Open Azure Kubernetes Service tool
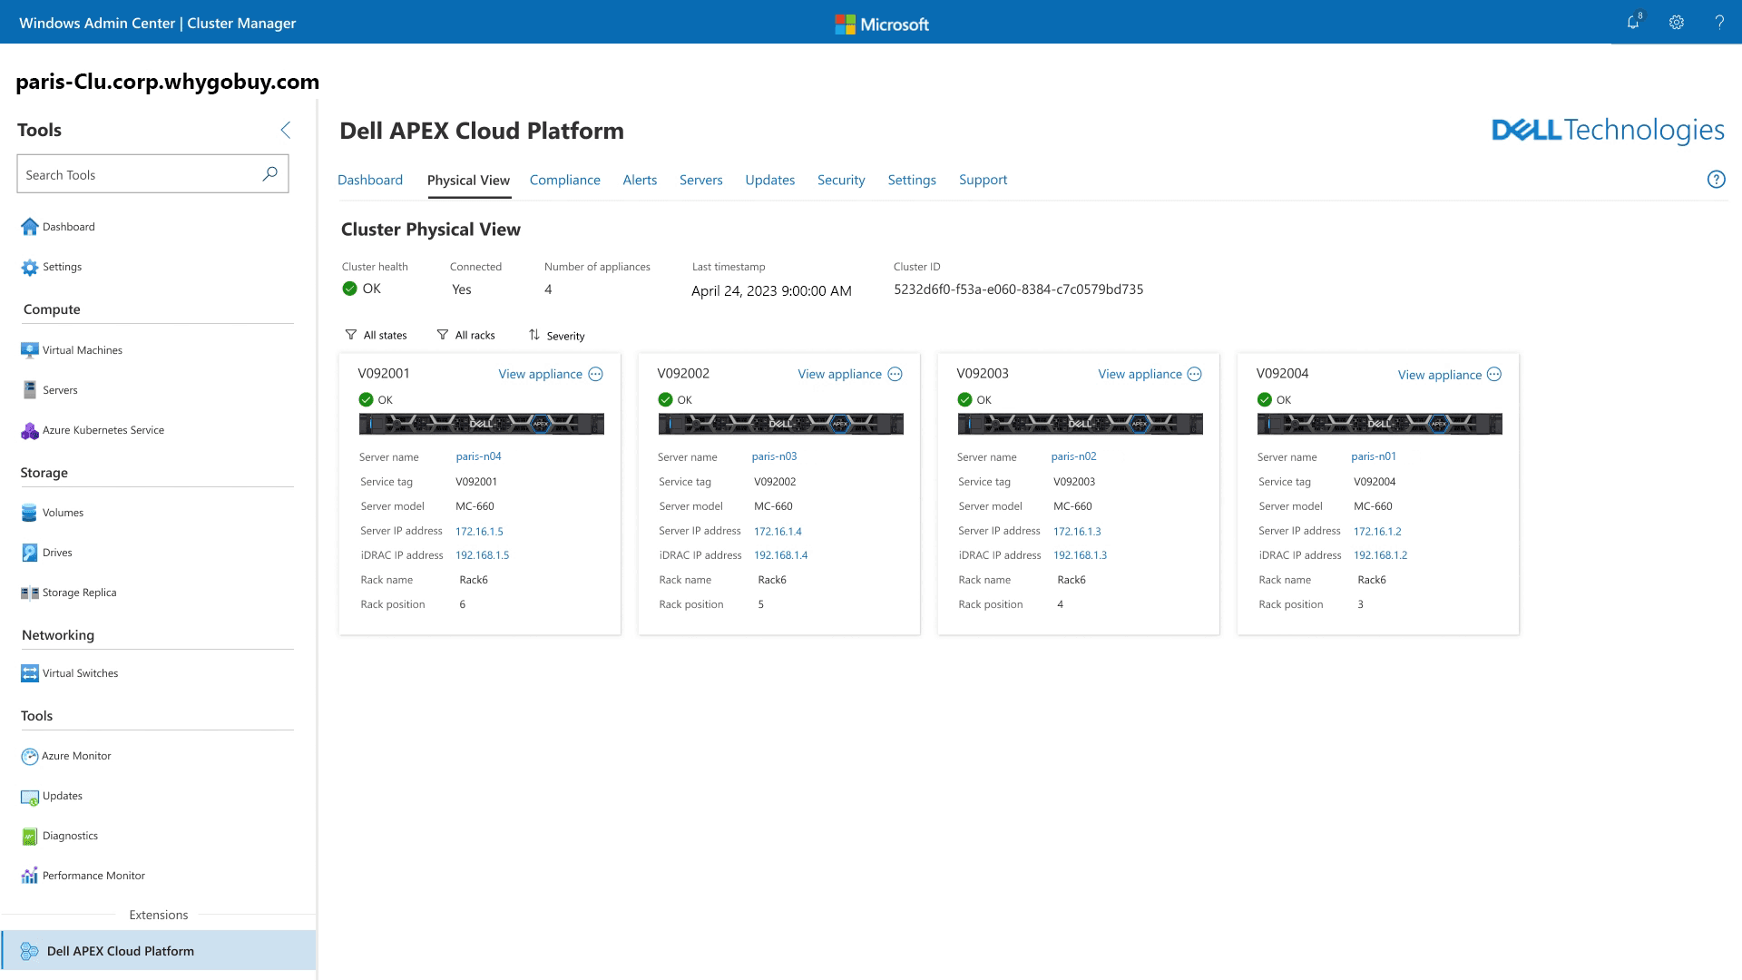Viewport: 1742px width, 980px height. pos(103,430)
